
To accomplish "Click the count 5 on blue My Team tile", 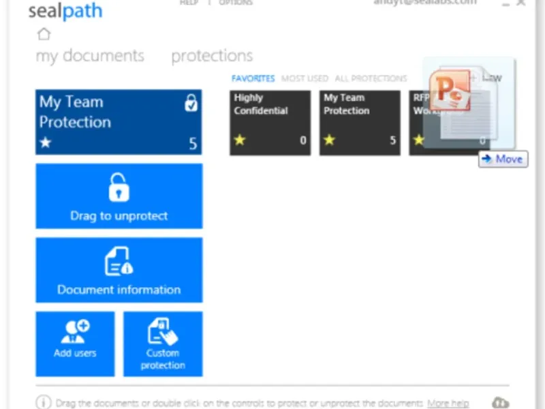I will [193, 143].
